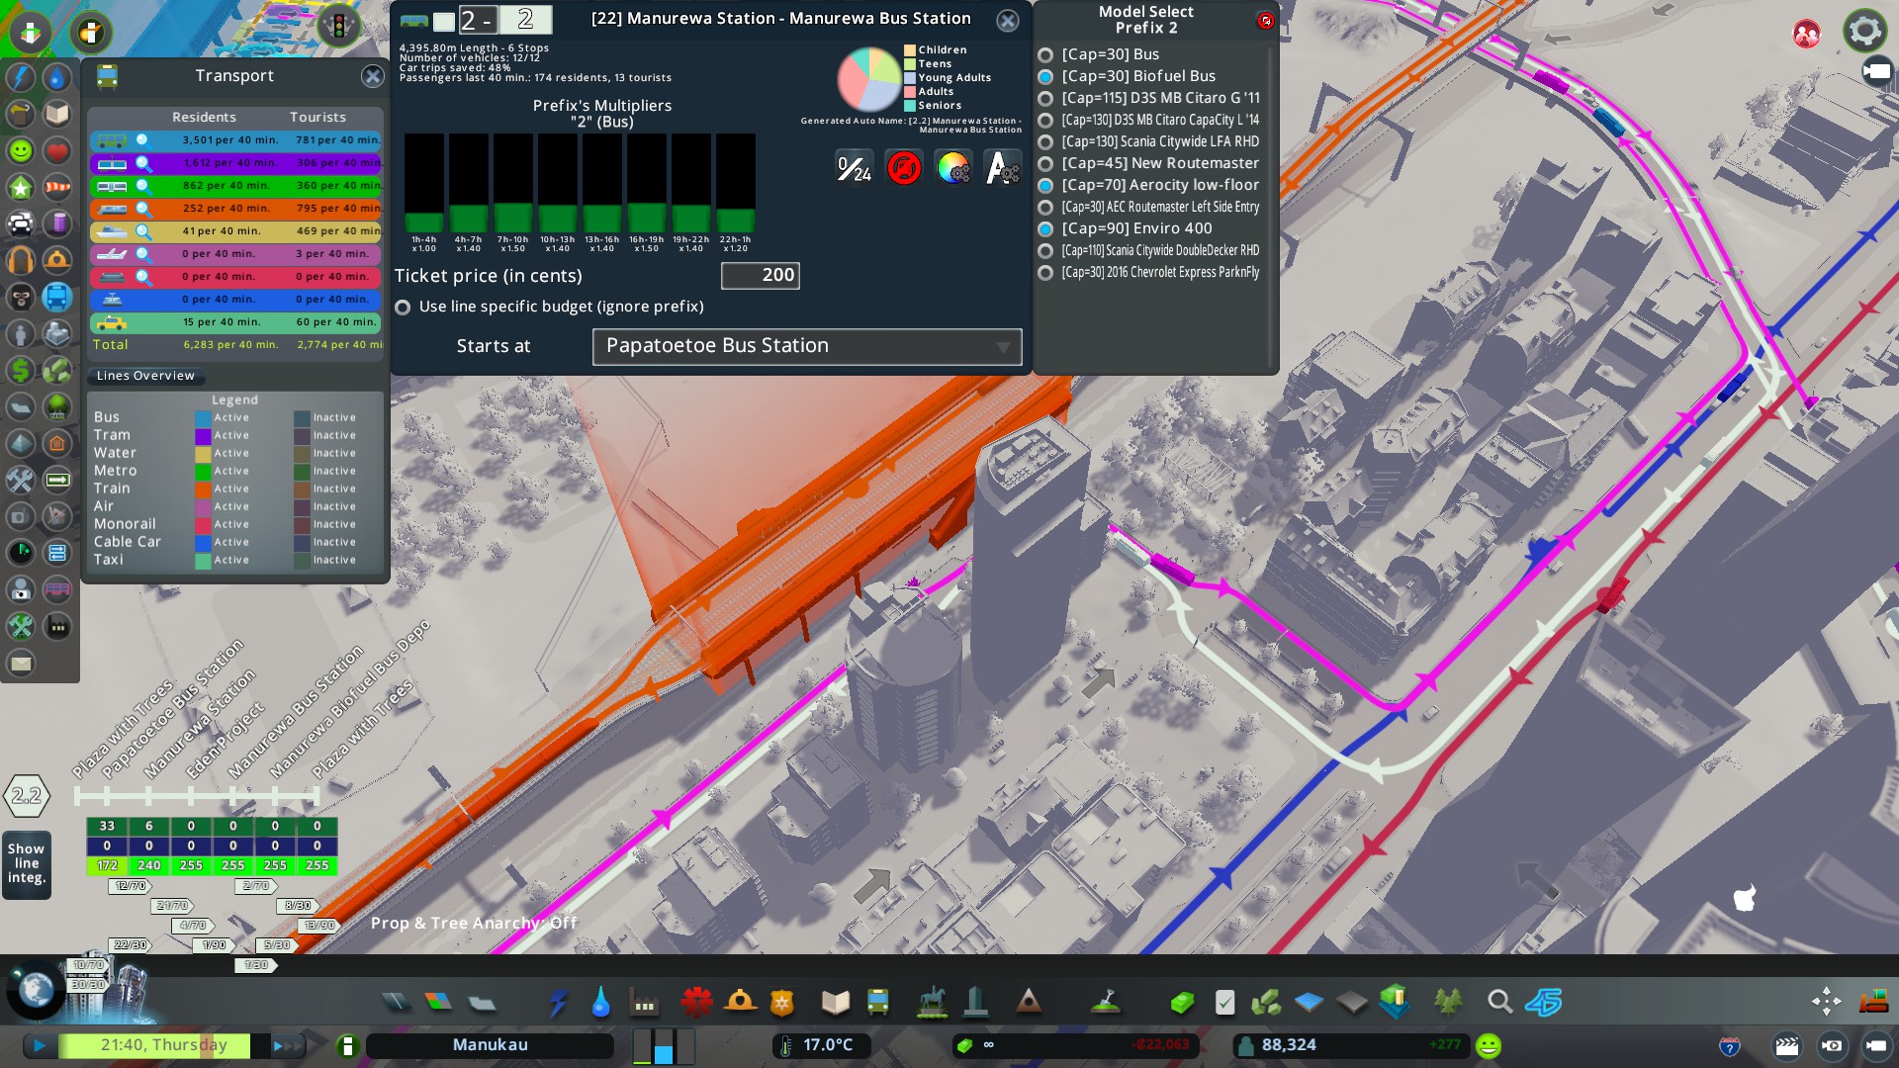The height and width of the screenshot is (1068, 1899).
Task: Open Water and Sewage build menu
Action: pyautogui.click(x=600, y=1003)
